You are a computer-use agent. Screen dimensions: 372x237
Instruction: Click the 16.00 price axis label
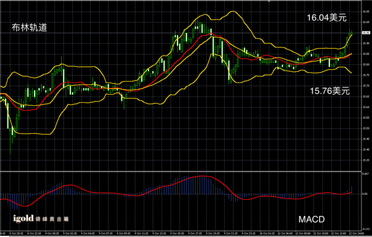[x=366, y=22]
